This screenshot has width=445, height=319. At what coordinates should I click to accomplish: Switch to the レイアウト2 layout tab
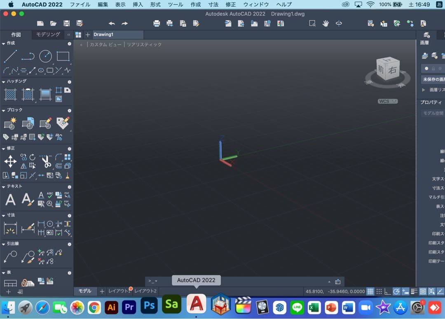pyautogui.click(x=145, y=291)
